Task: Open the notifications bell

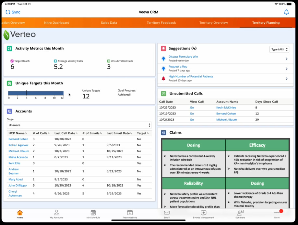Action: point(286,12)
